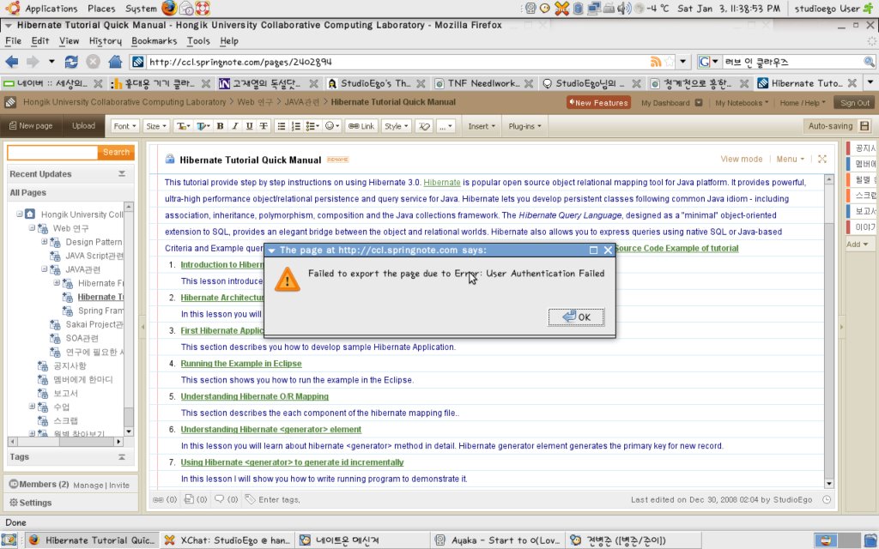Reload the page with the refresh icon
The image size is (879, 549).
click(x=71, y=62)
